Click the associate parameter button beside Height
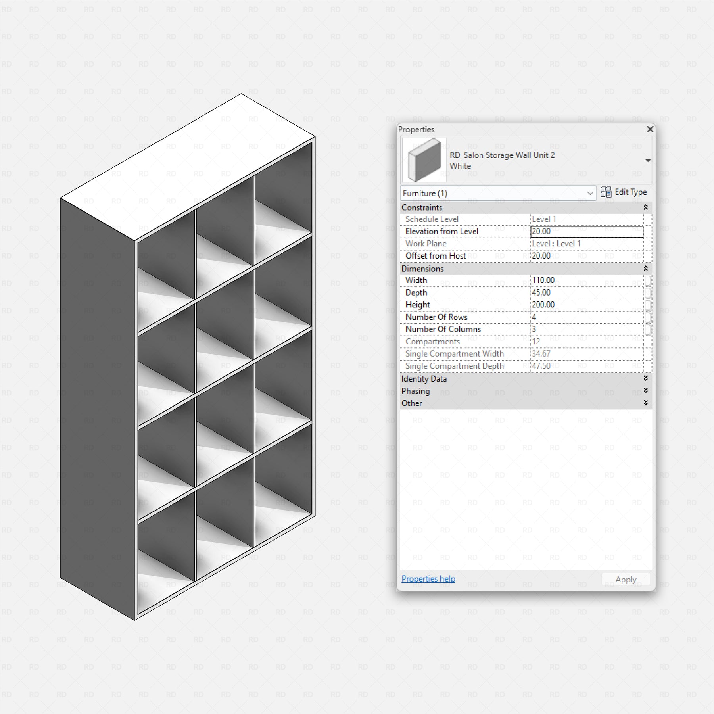 (647, 305)
